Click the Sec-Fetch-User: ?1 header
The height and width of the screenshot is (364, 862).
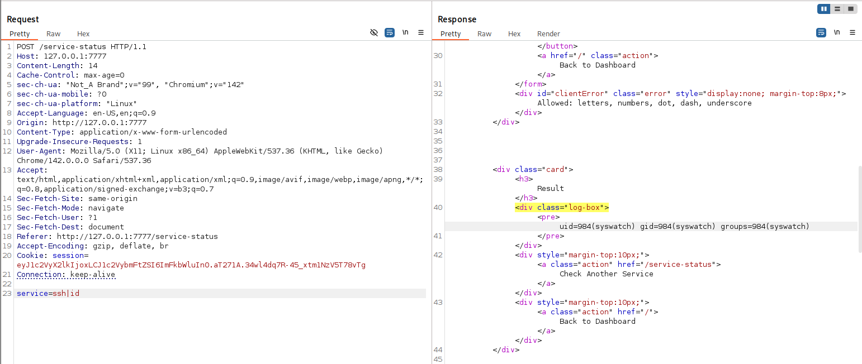click(x=57, y=218)
